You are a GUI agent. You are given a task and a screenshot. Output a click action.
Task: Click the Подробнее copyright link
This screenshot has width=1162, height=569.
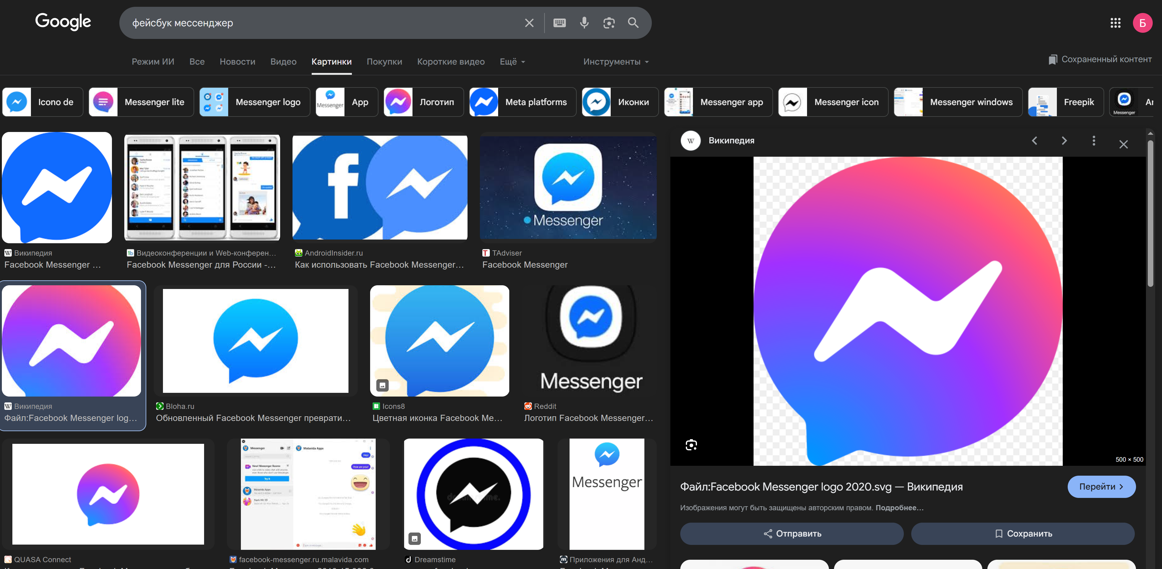coord(899,508)
